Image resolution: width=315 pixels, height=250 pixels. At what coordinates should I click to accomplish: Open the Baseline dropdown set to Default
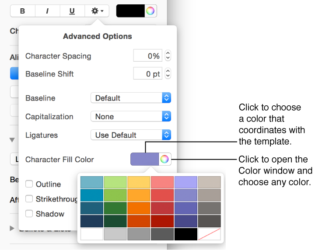(x=131, y=98)
